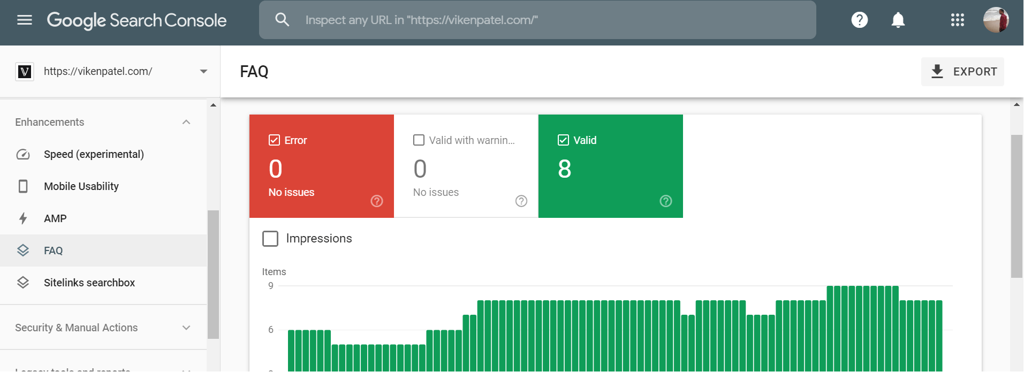Click the help icon on Valid card
The width and height of the screenshot is (1024, 372).
pyautogui.click(x=666, y=201)
